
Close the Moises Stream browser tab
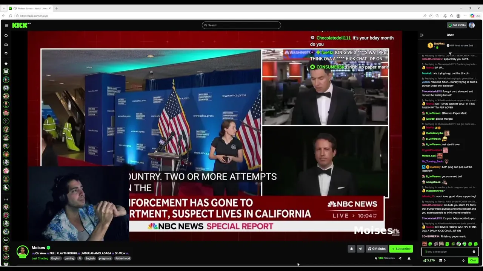[51, 8]
